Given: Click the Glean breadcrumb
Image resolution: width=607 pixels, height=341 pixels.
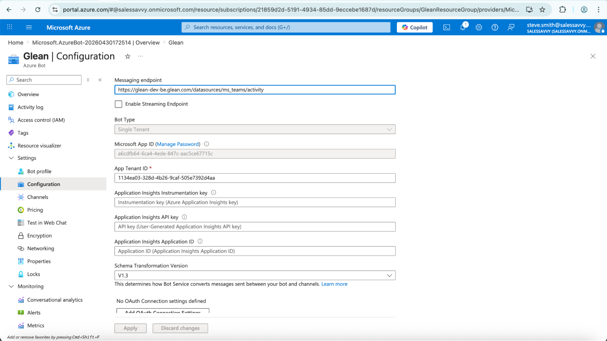Looking at the screenshot, I should (176, 42).
